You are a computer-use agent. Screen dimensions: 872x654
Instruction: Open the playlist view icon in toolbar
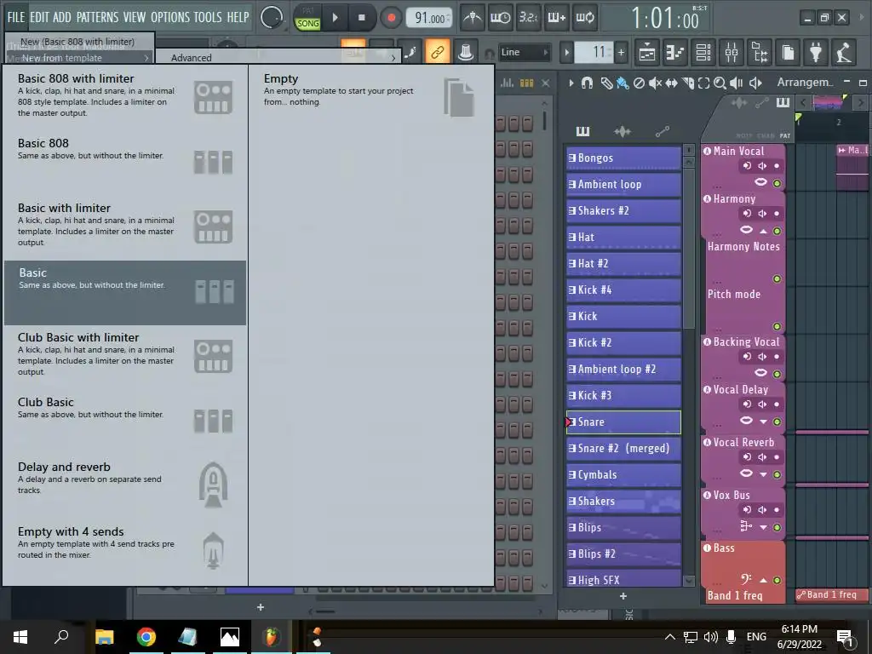pyautogui.click(x=647, y=52)
